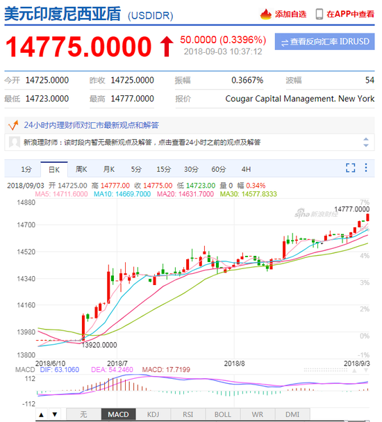
Task: Click the flame icon beside 添加自选
Action: click(x=266, y=14)
